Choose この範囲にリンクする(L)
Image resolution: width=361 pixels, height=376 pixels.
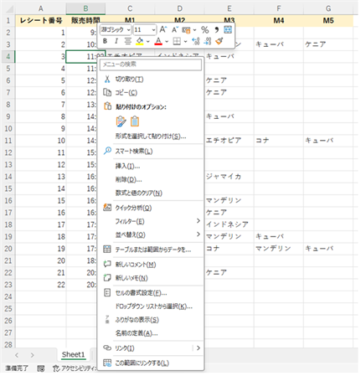pyautogui.click(x=151, y=363)
